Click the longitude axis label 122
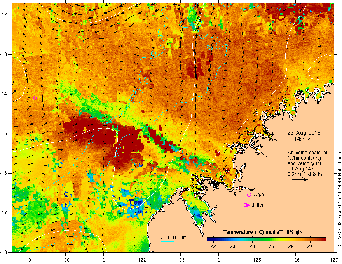 [142, 260]
